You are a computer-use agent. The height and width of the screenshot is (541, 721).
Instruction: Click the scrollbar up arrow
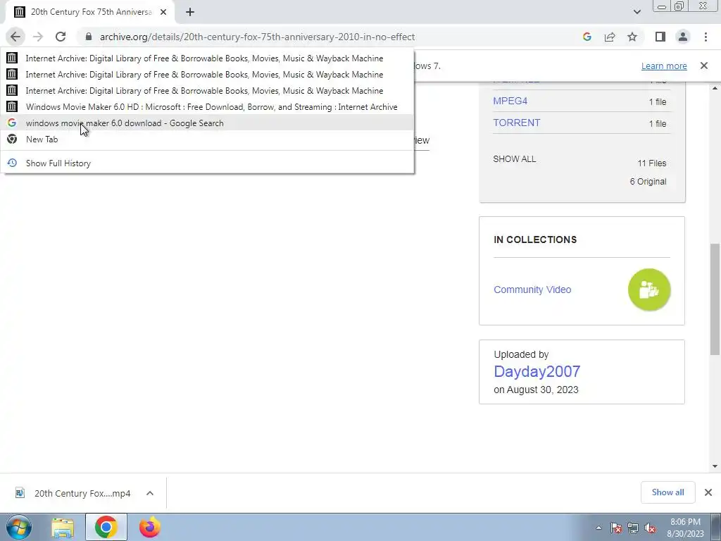coord(715,88)
